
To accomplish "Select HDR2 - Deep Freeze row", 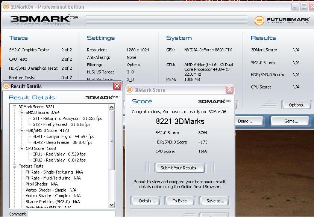I will [x=62, y=142].
